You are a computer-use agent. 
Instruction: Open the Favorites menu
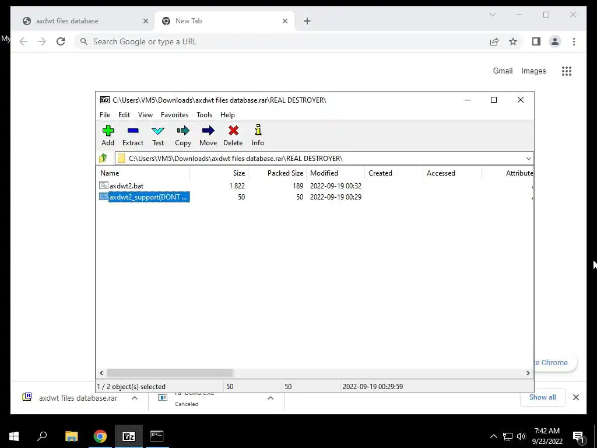(174, 115)
